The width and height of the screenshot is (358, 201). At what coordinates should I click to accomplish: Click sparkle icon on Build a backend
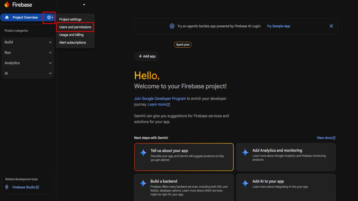(143, 183)
